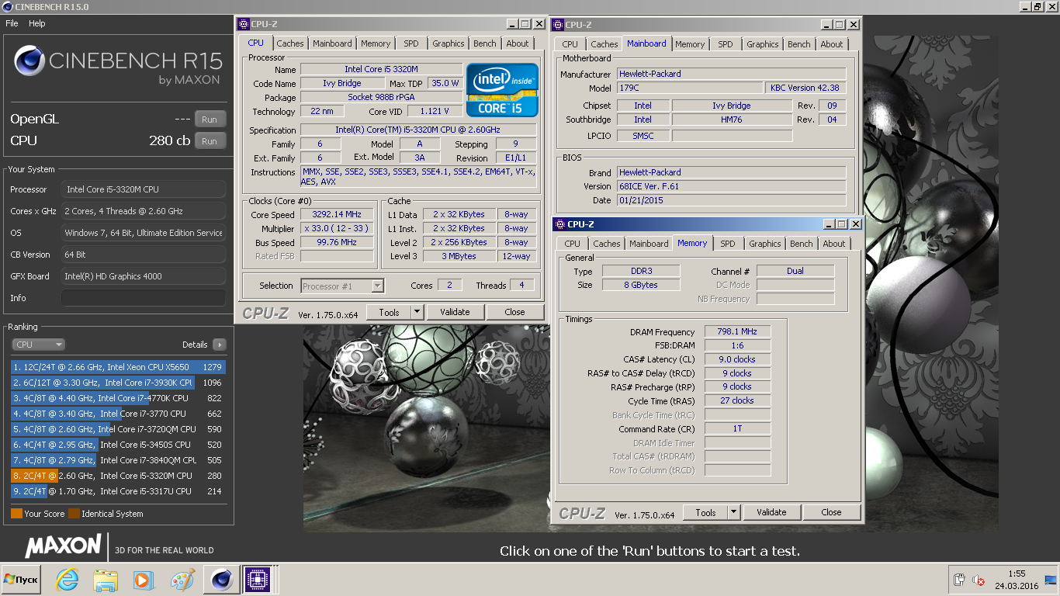
Task: Open Paint from the taskbar
Action: [x=182, y=580]
